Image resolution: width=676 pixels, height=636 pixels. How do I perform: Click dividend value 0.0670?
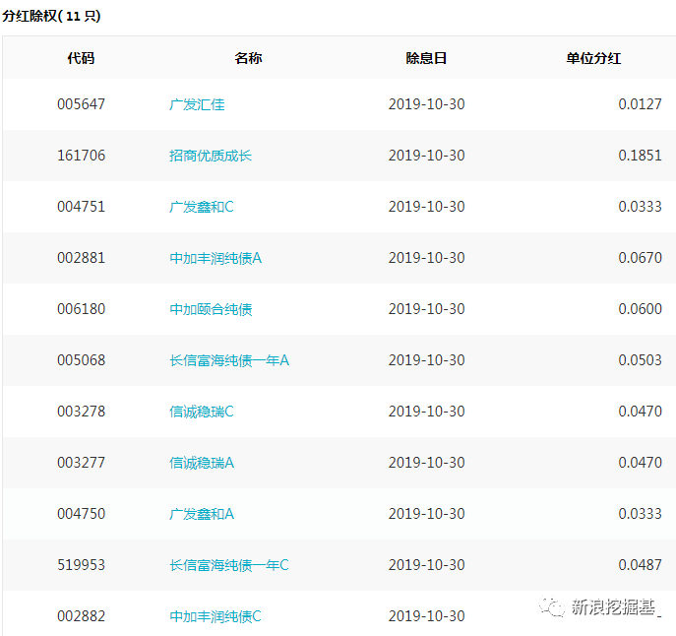(x=641, y=258)
